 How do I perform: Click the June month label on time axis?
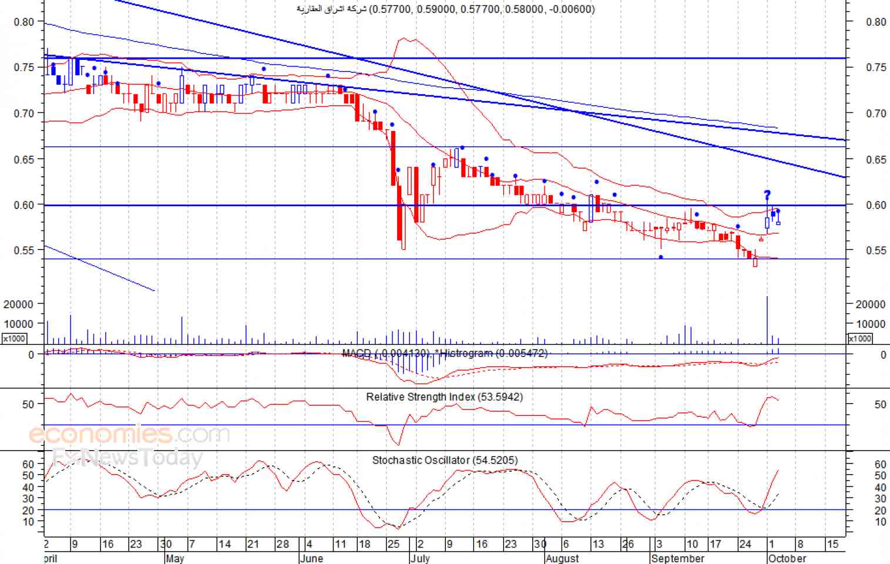311,558
